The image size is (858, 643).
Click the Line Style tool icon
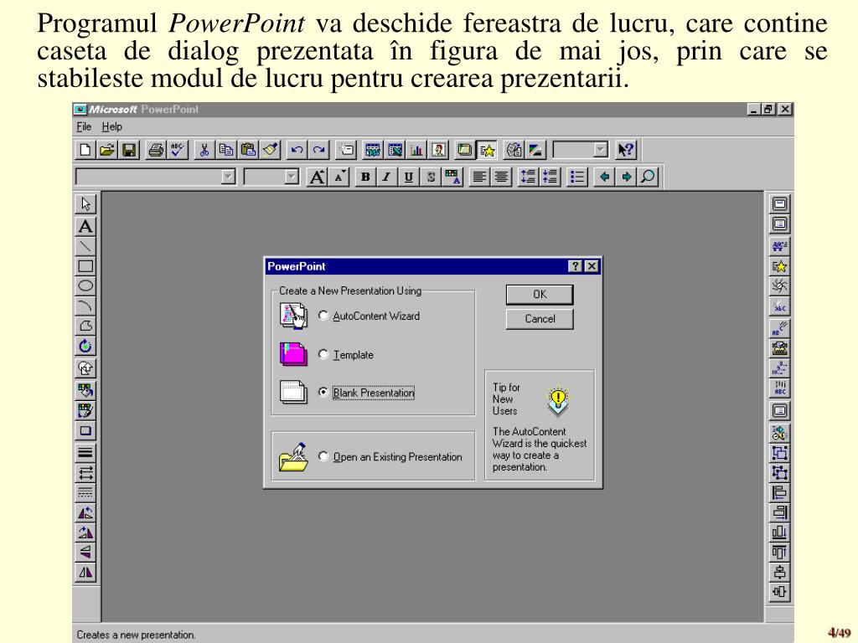tap(85, 452)
